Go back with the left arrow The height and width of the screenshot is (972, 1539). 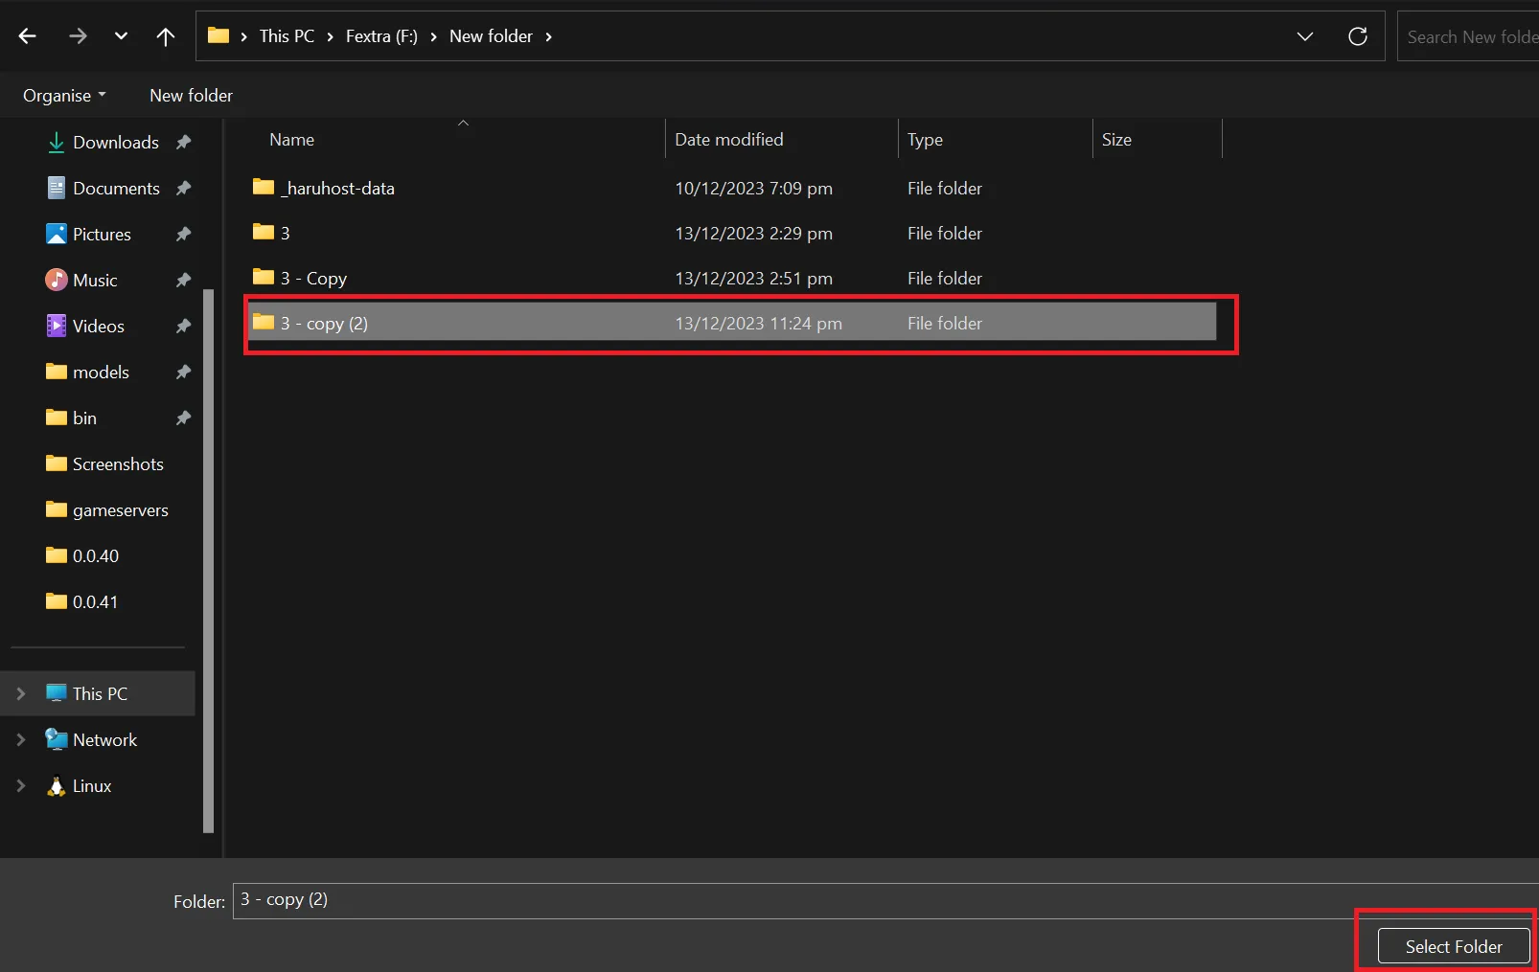pyautogui.click(x=27, y=36)
